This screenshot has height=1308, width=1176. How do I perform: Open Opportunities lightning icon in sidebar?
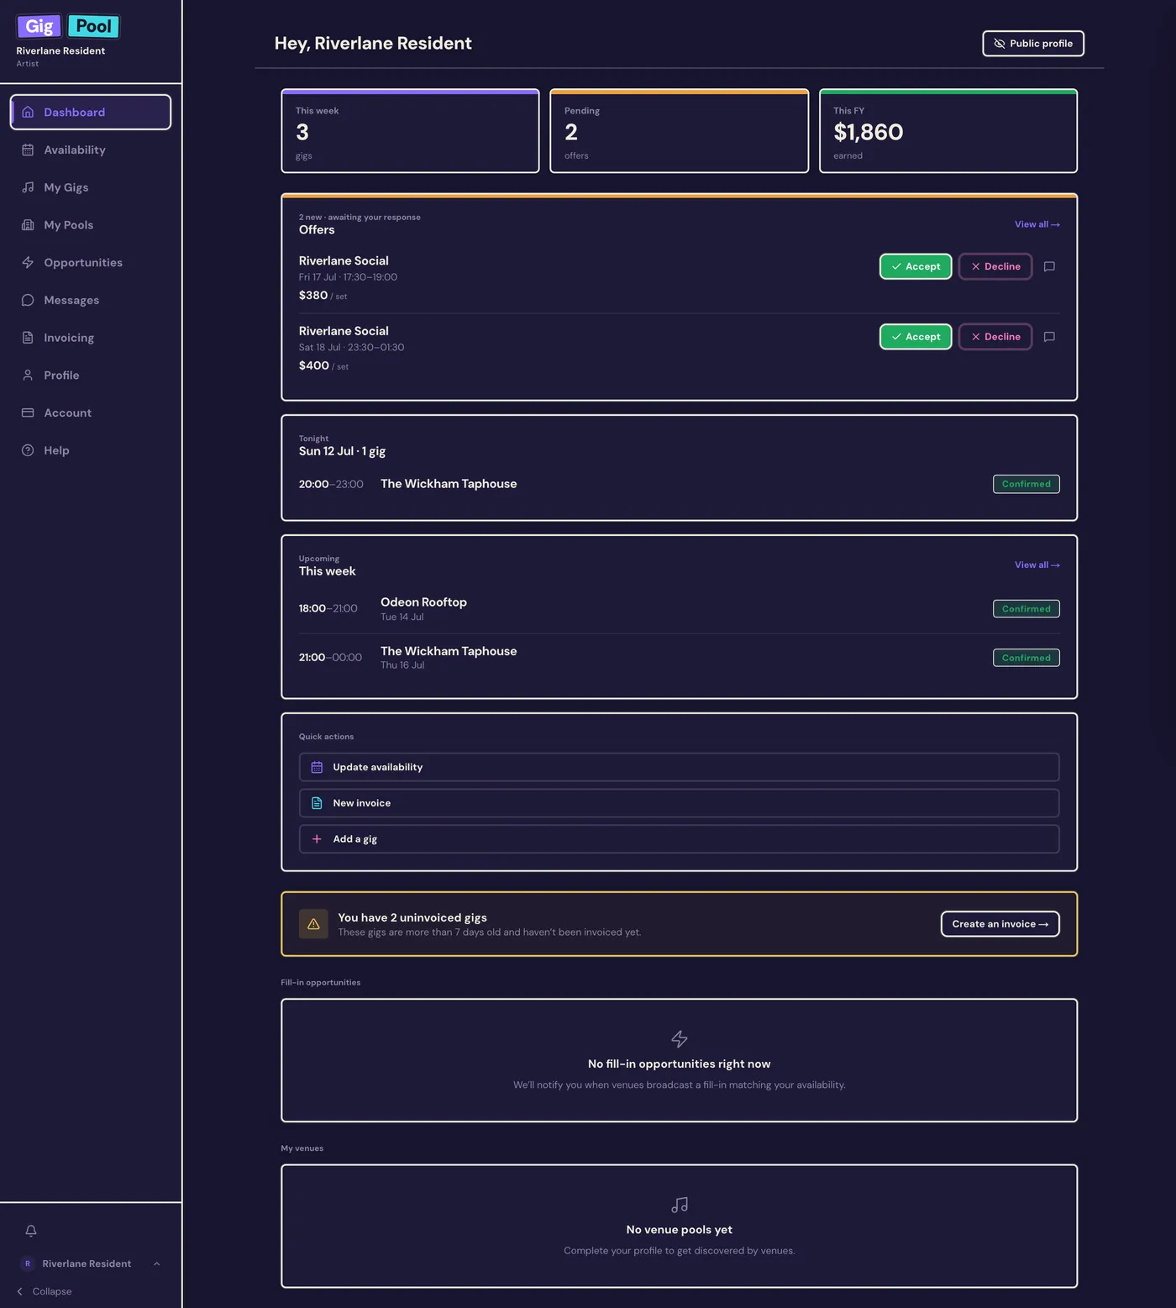pos(28,262)
